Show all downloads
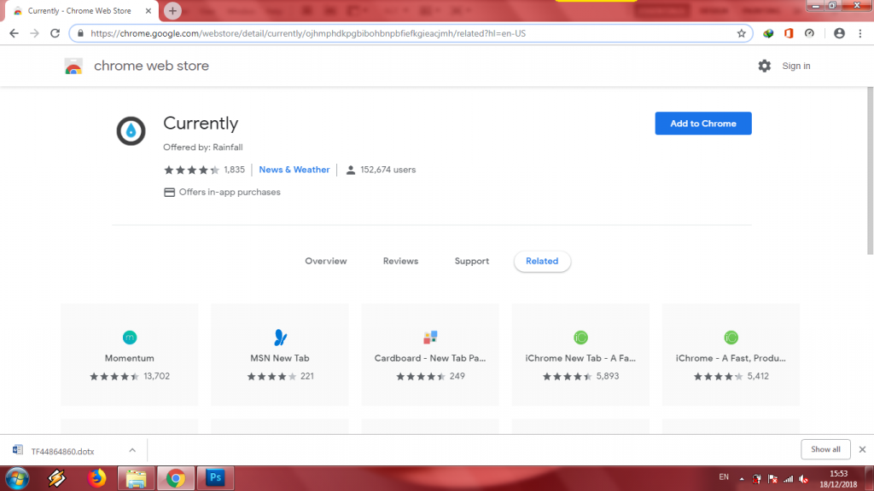Viewport: 874px width, 491px height. [825, 449]
